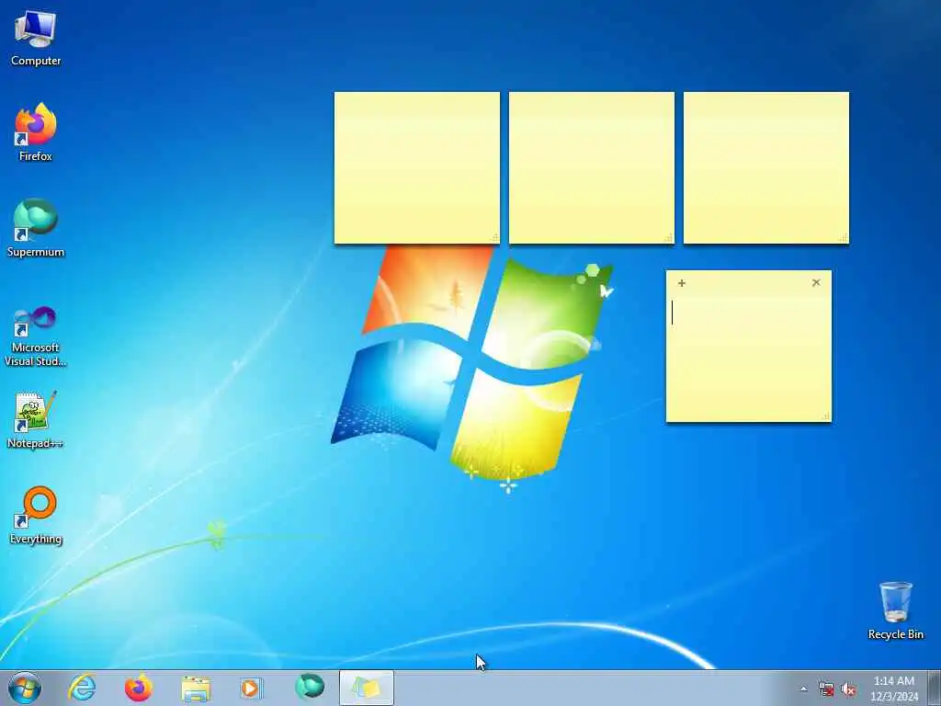Open the Computer desktop icon
941x706 pixels.
coord(36,37)
